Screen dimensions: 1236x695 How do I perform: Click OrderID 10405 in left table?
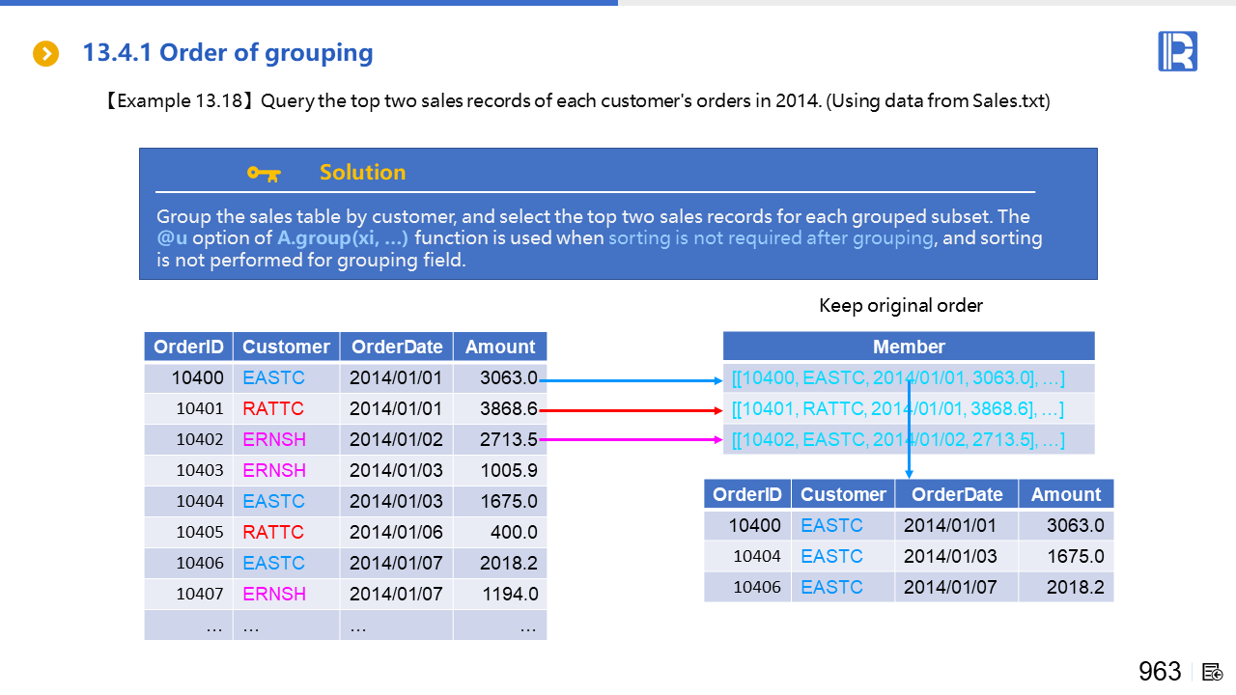click(199, 532)
